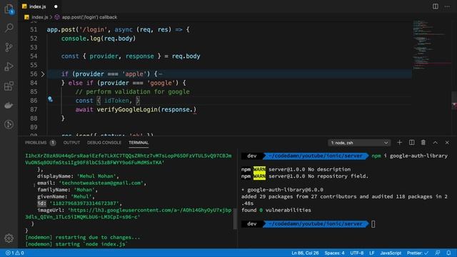Split the editor to the right
Image resolution: width=457 pixels, height=257 pixels.
coord(435,6)
